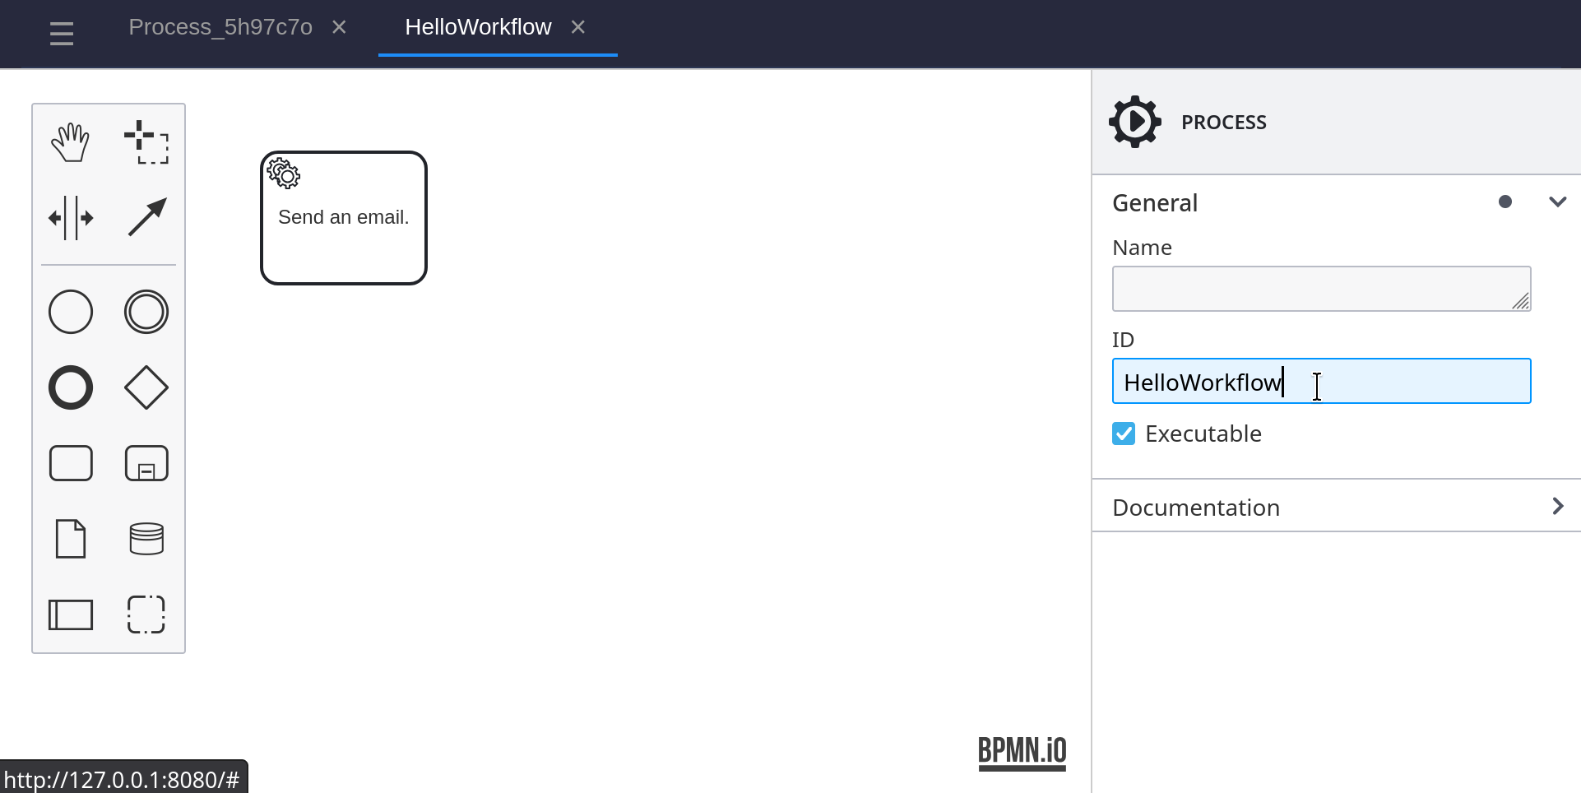Viewport: 1581px width, 793px height.
Task: Create a group element
Action: 146,614
